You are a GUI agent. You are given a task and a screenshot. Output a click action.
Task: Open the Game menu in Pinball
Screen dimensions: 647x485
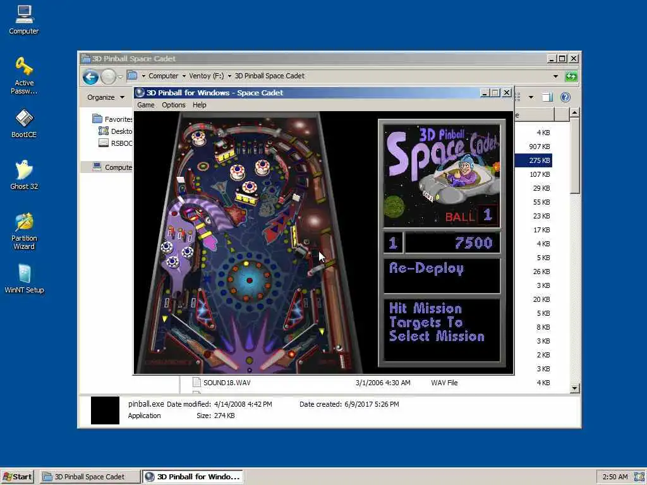coord(146,105)
